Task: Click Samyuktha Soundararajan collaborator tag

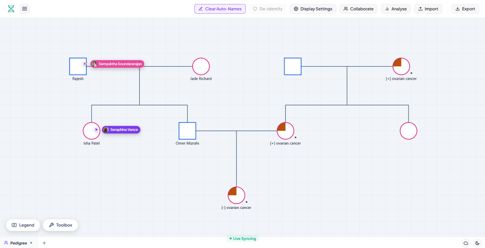Action: pyautogui.click(x=117, y=64)
